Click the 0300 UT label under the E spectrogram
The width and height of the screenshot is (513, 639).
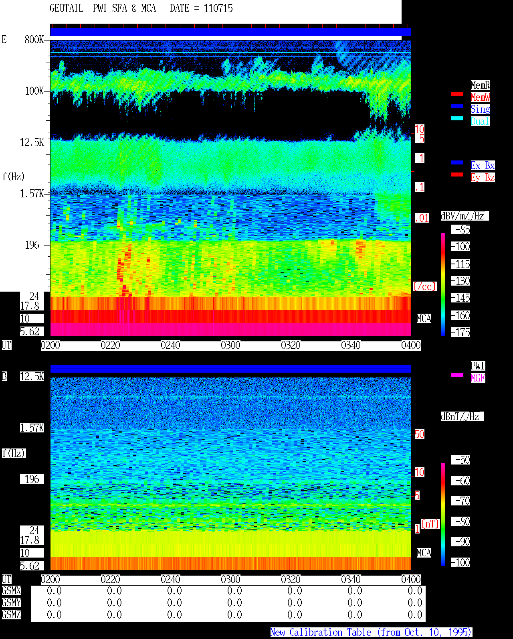coord(231,345)
